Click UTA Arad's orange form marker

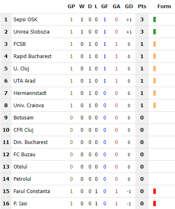pos(155,81)
